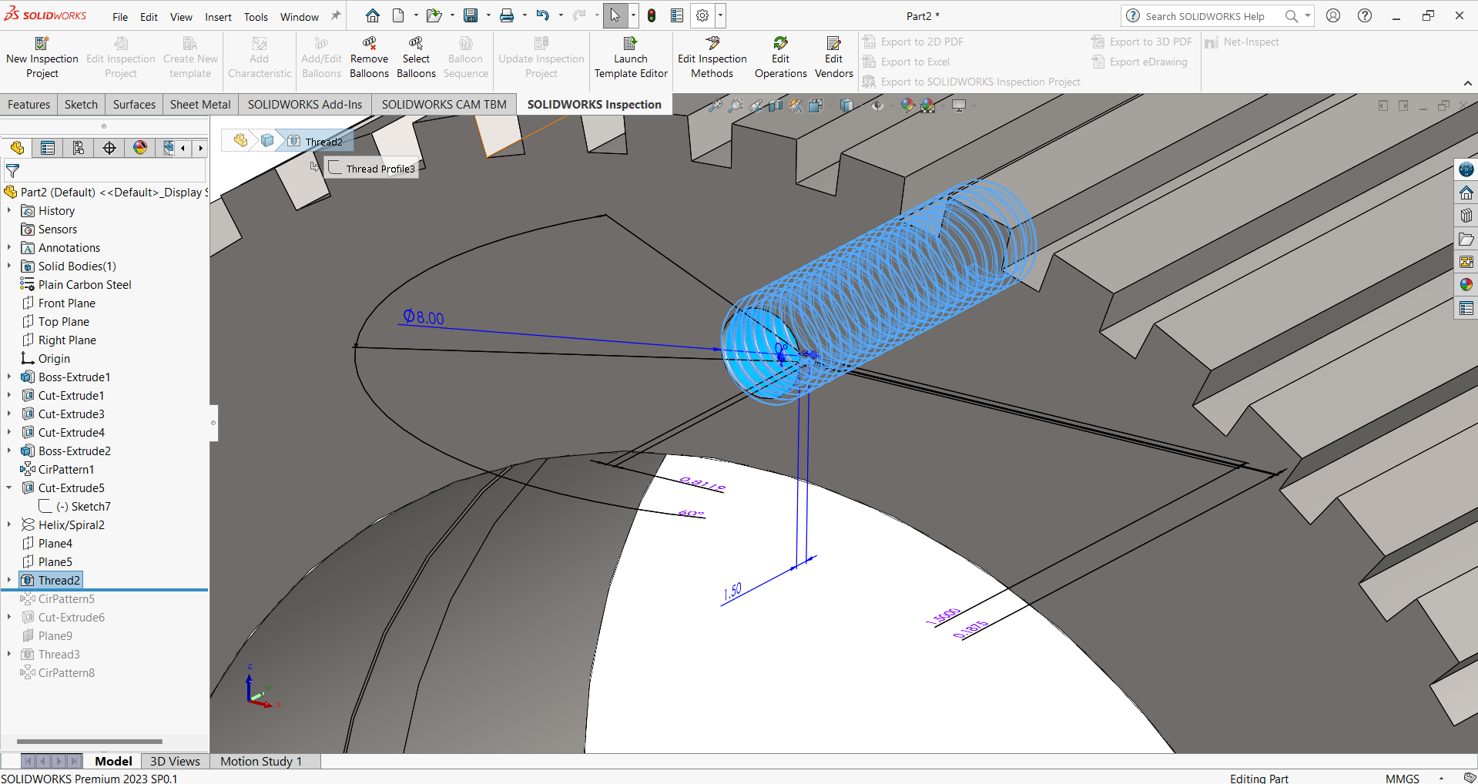Toggle the Select cursor tool
The height and width of the screenshot is (784, 1478).
(x=615, y=15)
